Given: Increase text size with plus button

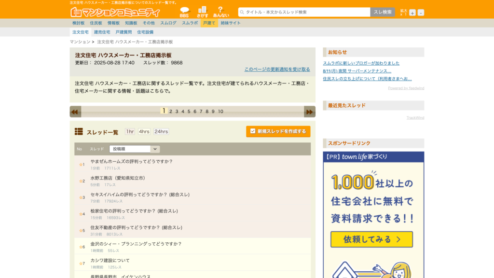Looking at the screenshot, I should [x=412, y=13].
